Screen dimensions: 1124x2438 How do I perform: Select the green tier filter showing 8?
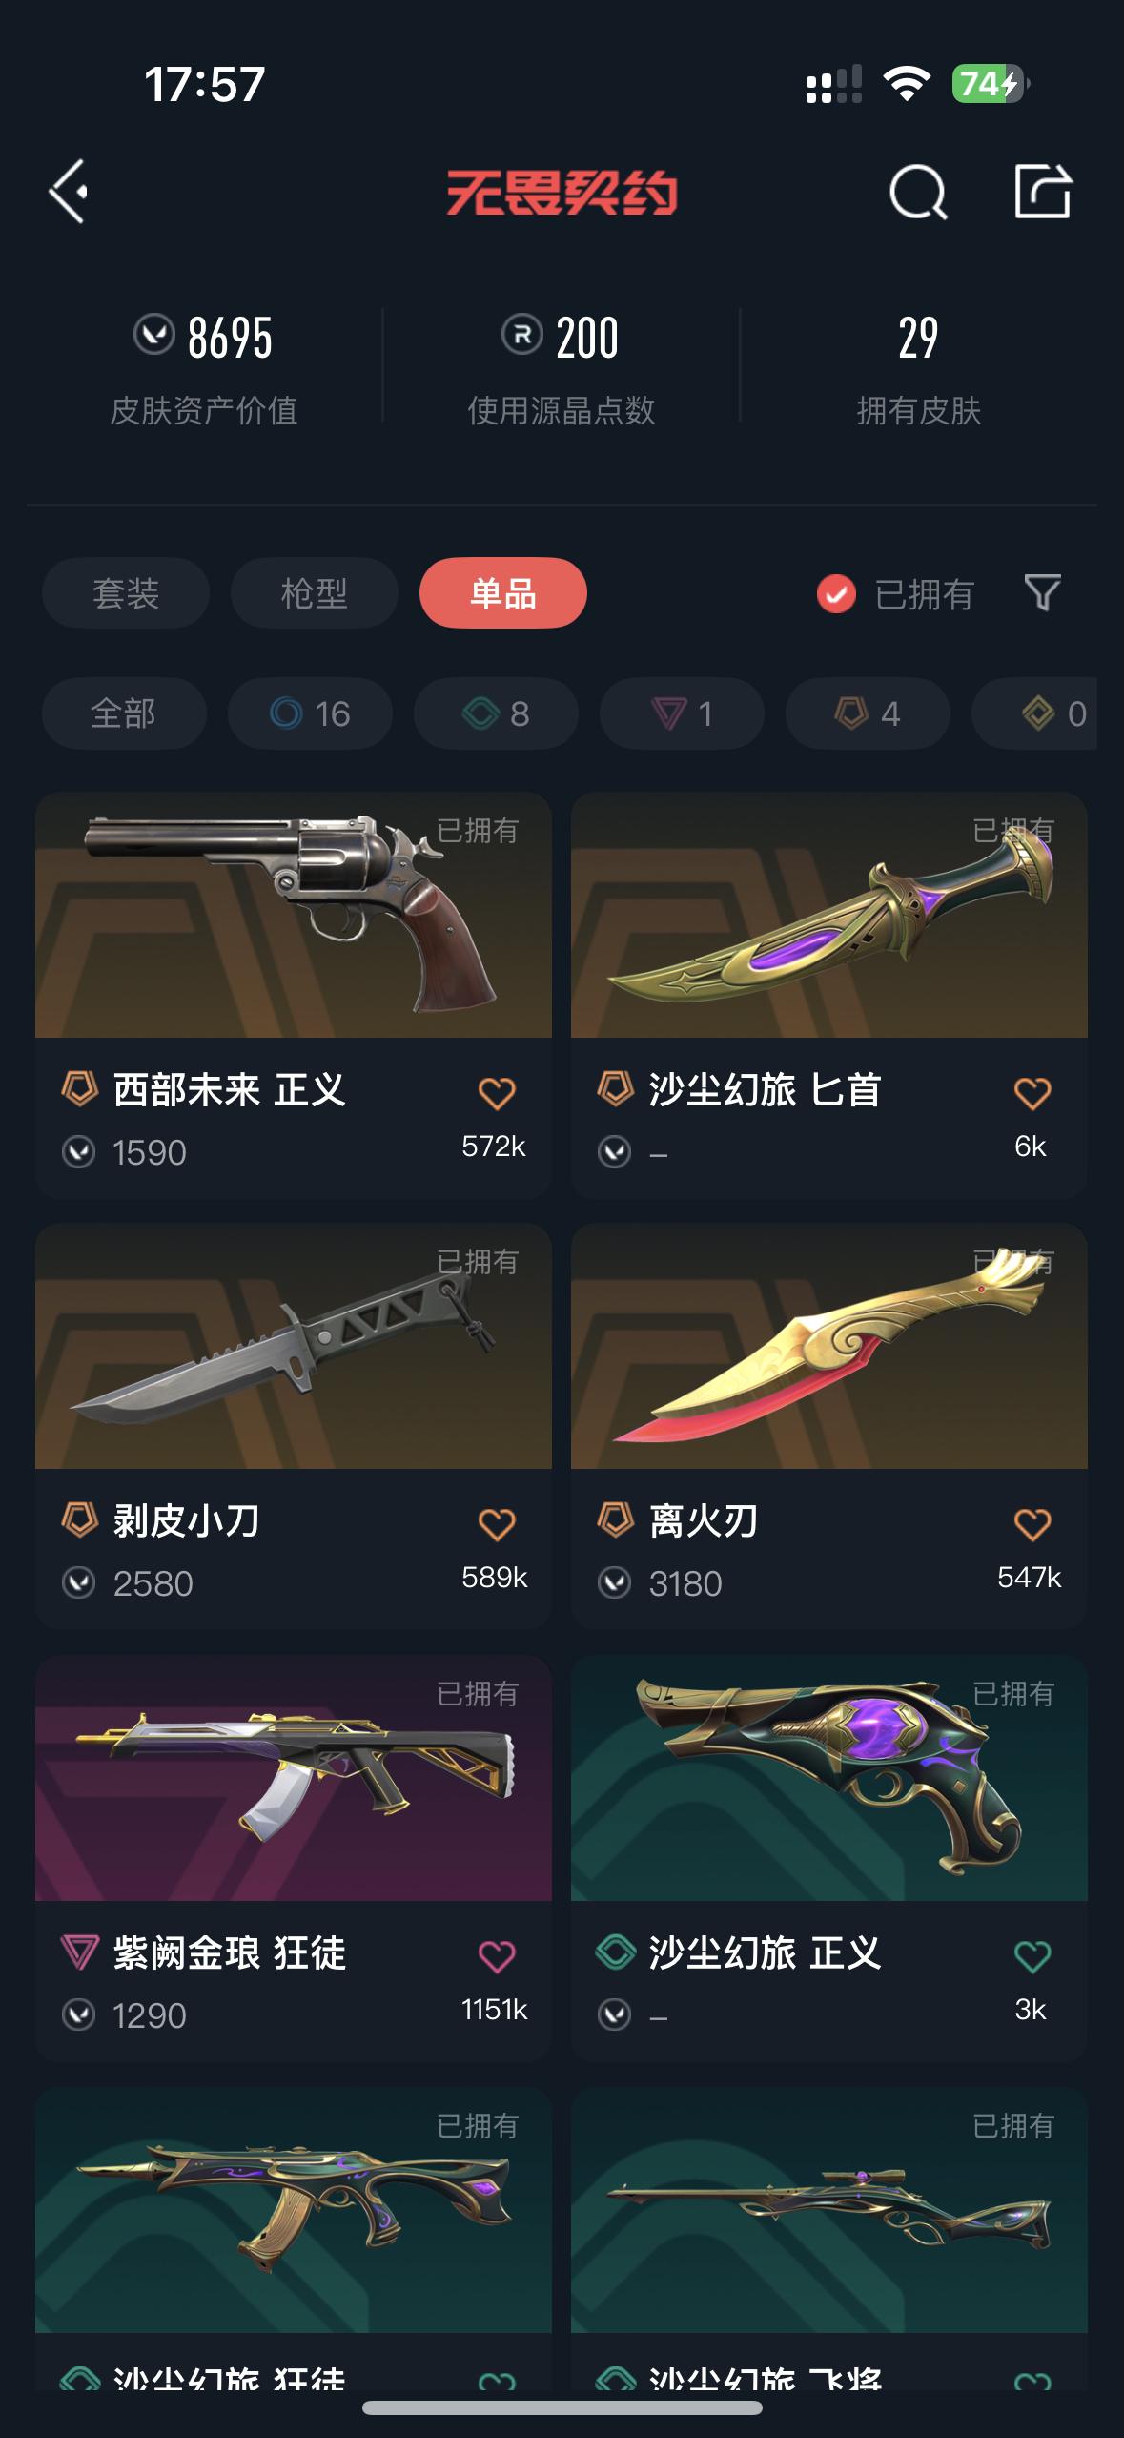(496, 713)
